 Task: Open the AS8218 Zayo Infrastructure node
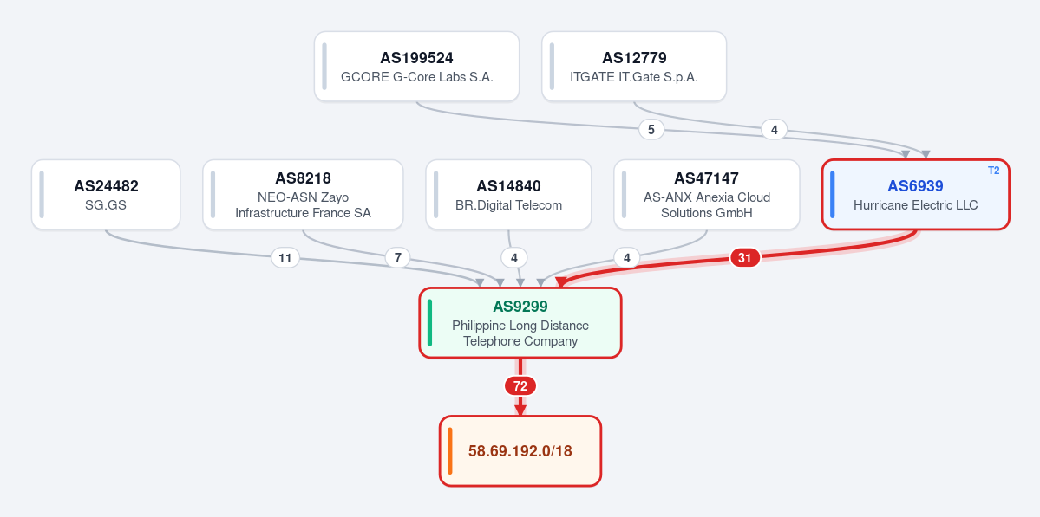pos(303,195)
